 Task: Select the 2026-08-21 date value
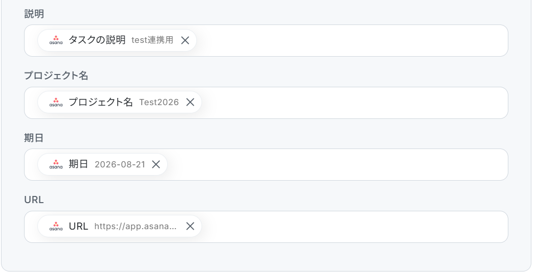(x=120, y=164)
